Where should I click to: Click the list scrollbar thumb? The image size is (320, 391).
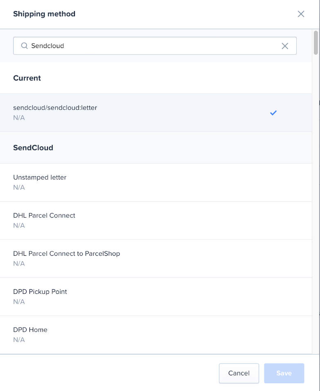point(316,42)
